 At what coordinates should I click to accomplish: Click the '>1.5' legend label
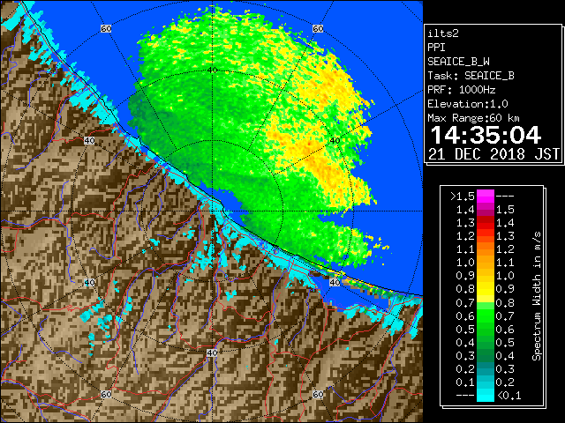pyautogui.click(x=463, y=197)
